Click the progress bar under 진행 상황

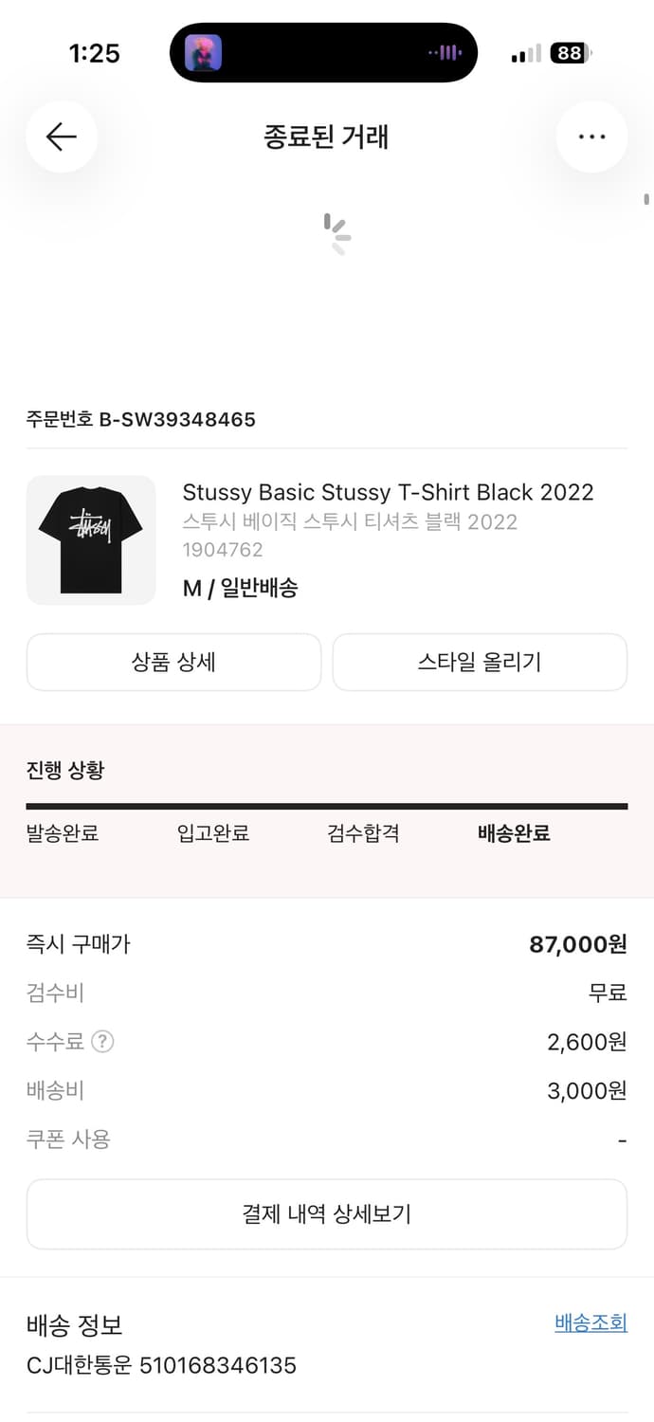[326, 804]
